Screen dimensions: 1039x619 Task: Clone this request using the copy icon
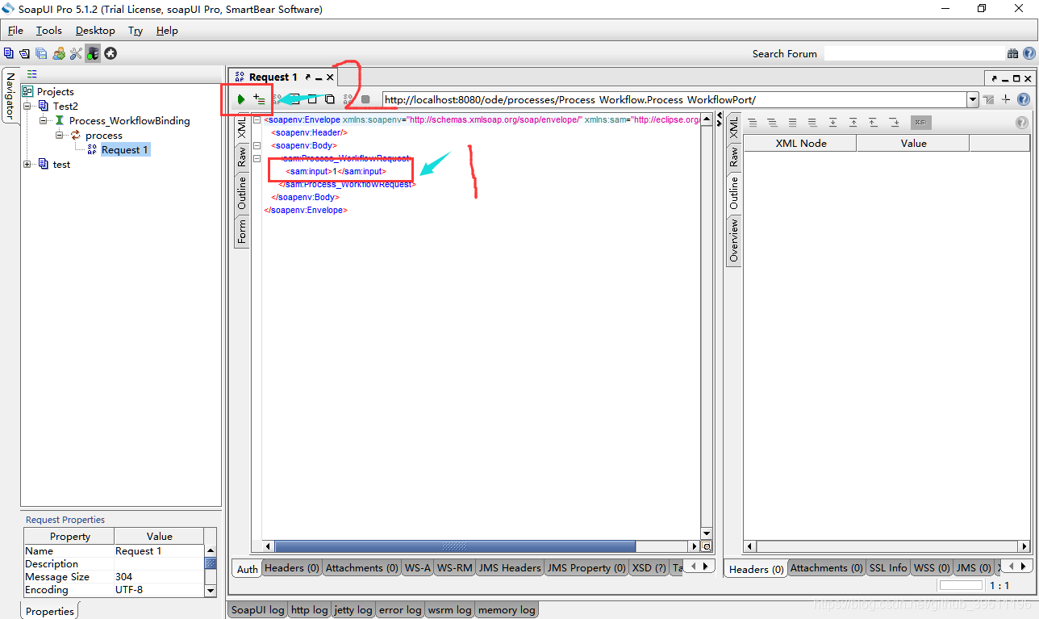tap(330, 99)
